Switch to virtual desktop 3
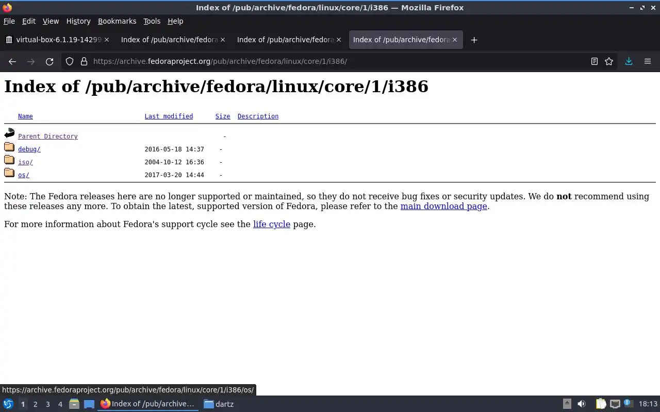660x412 pixels. tap(47, 404)
